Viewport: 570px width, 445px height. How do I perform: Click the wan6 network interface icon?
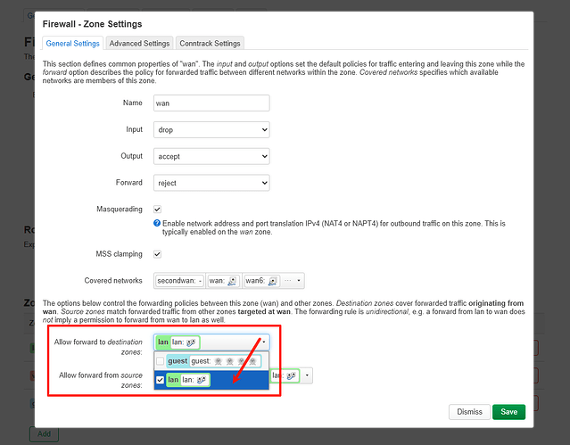[x=273, y=281]
